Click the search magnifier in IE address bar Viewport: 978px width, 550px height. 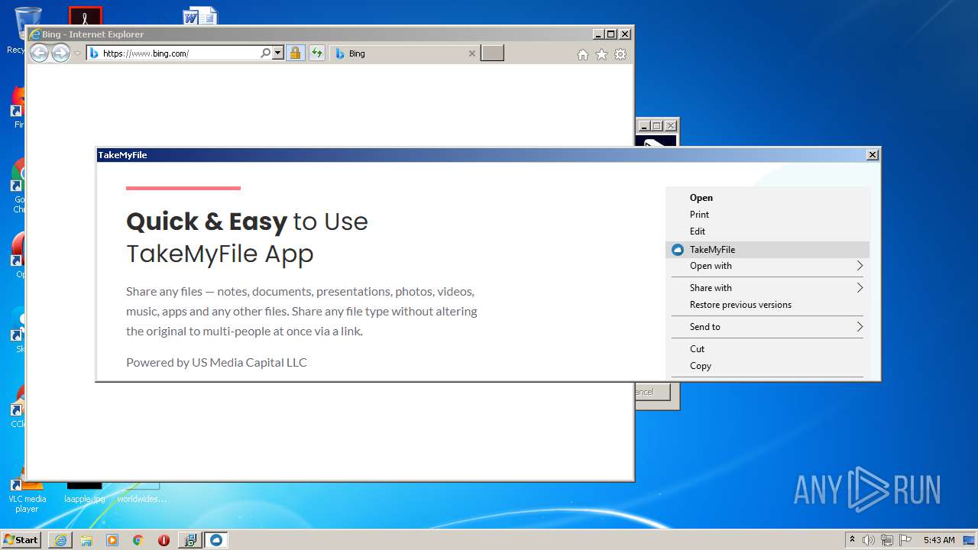point(265,53)
